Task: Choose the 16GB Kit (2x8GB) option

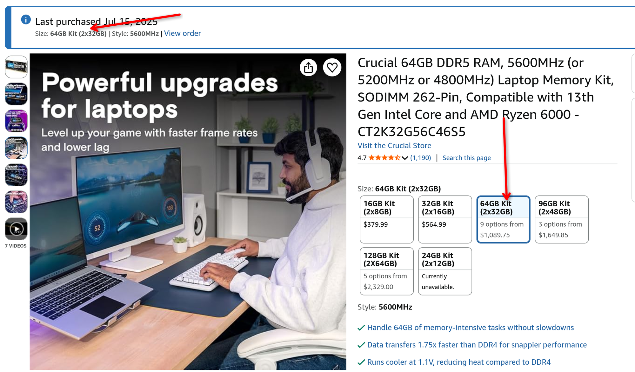Action: pyautogui.click(x=387, y=219)
